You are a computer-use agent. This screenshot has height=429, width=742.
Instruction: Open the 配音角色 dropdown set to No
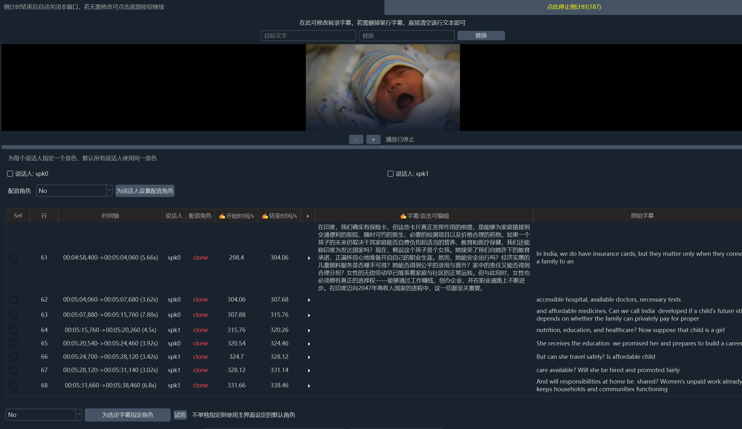pos(74,191)
